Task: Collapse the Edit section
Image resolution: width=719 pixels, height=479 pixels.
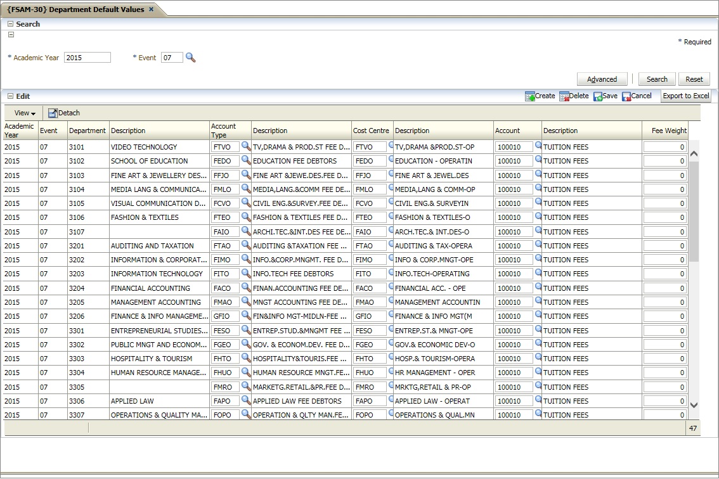Action: 10,96
